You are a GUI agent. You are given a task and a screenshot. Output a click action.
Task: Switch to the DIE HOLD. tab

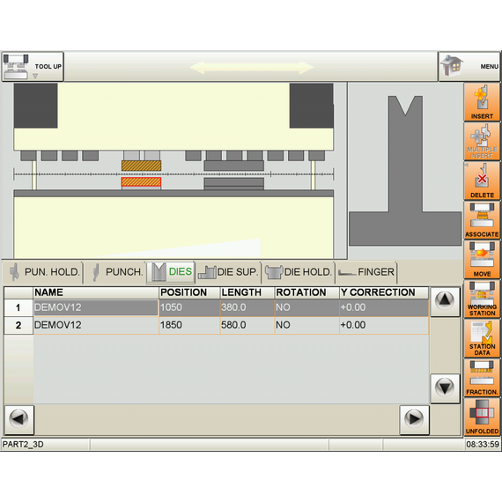[299, 272]
